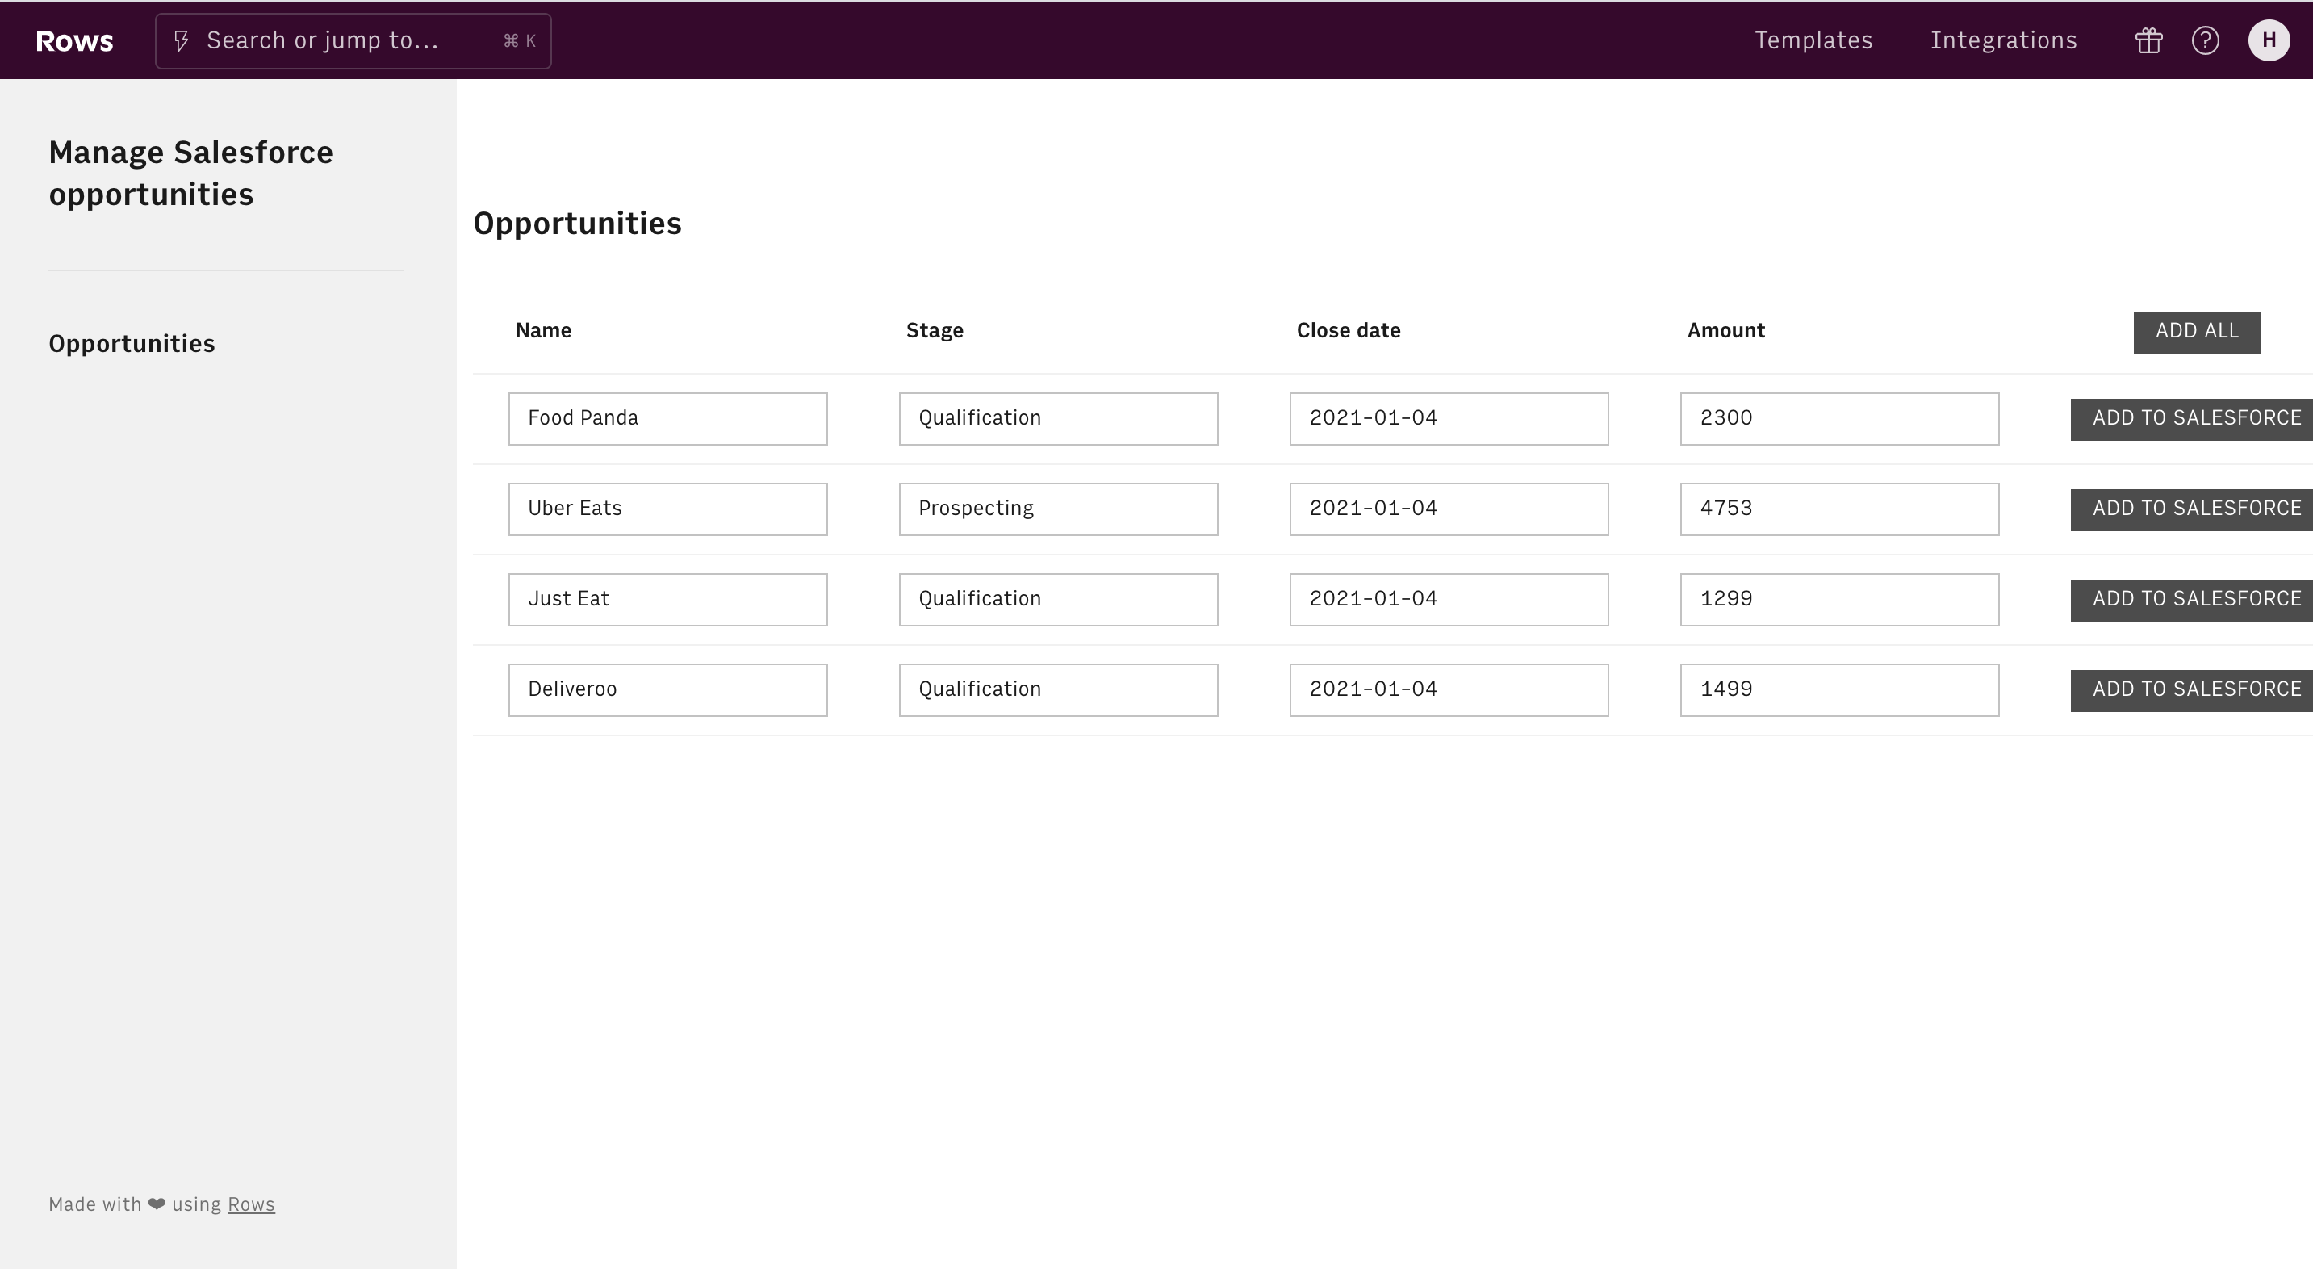Edit Deliveroo's close date field
The height and width of the screenshot is (1269, 2313).
coord(1449,689)
